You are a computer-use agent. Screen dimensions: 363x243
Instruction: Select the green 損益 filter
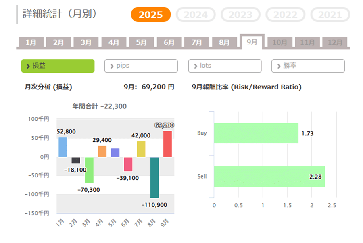[x=58, y=66]
